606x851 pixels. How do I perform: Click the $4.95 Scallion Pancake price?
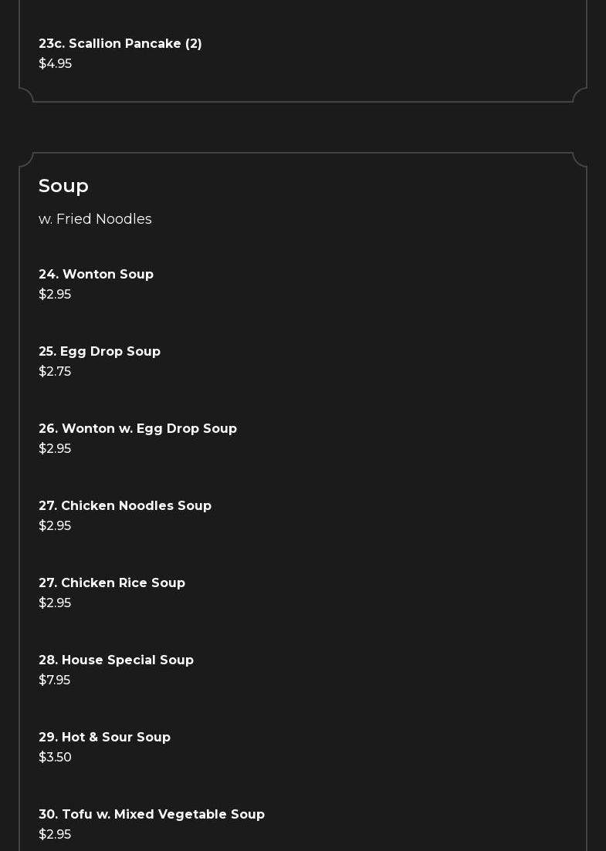(55, 64)
